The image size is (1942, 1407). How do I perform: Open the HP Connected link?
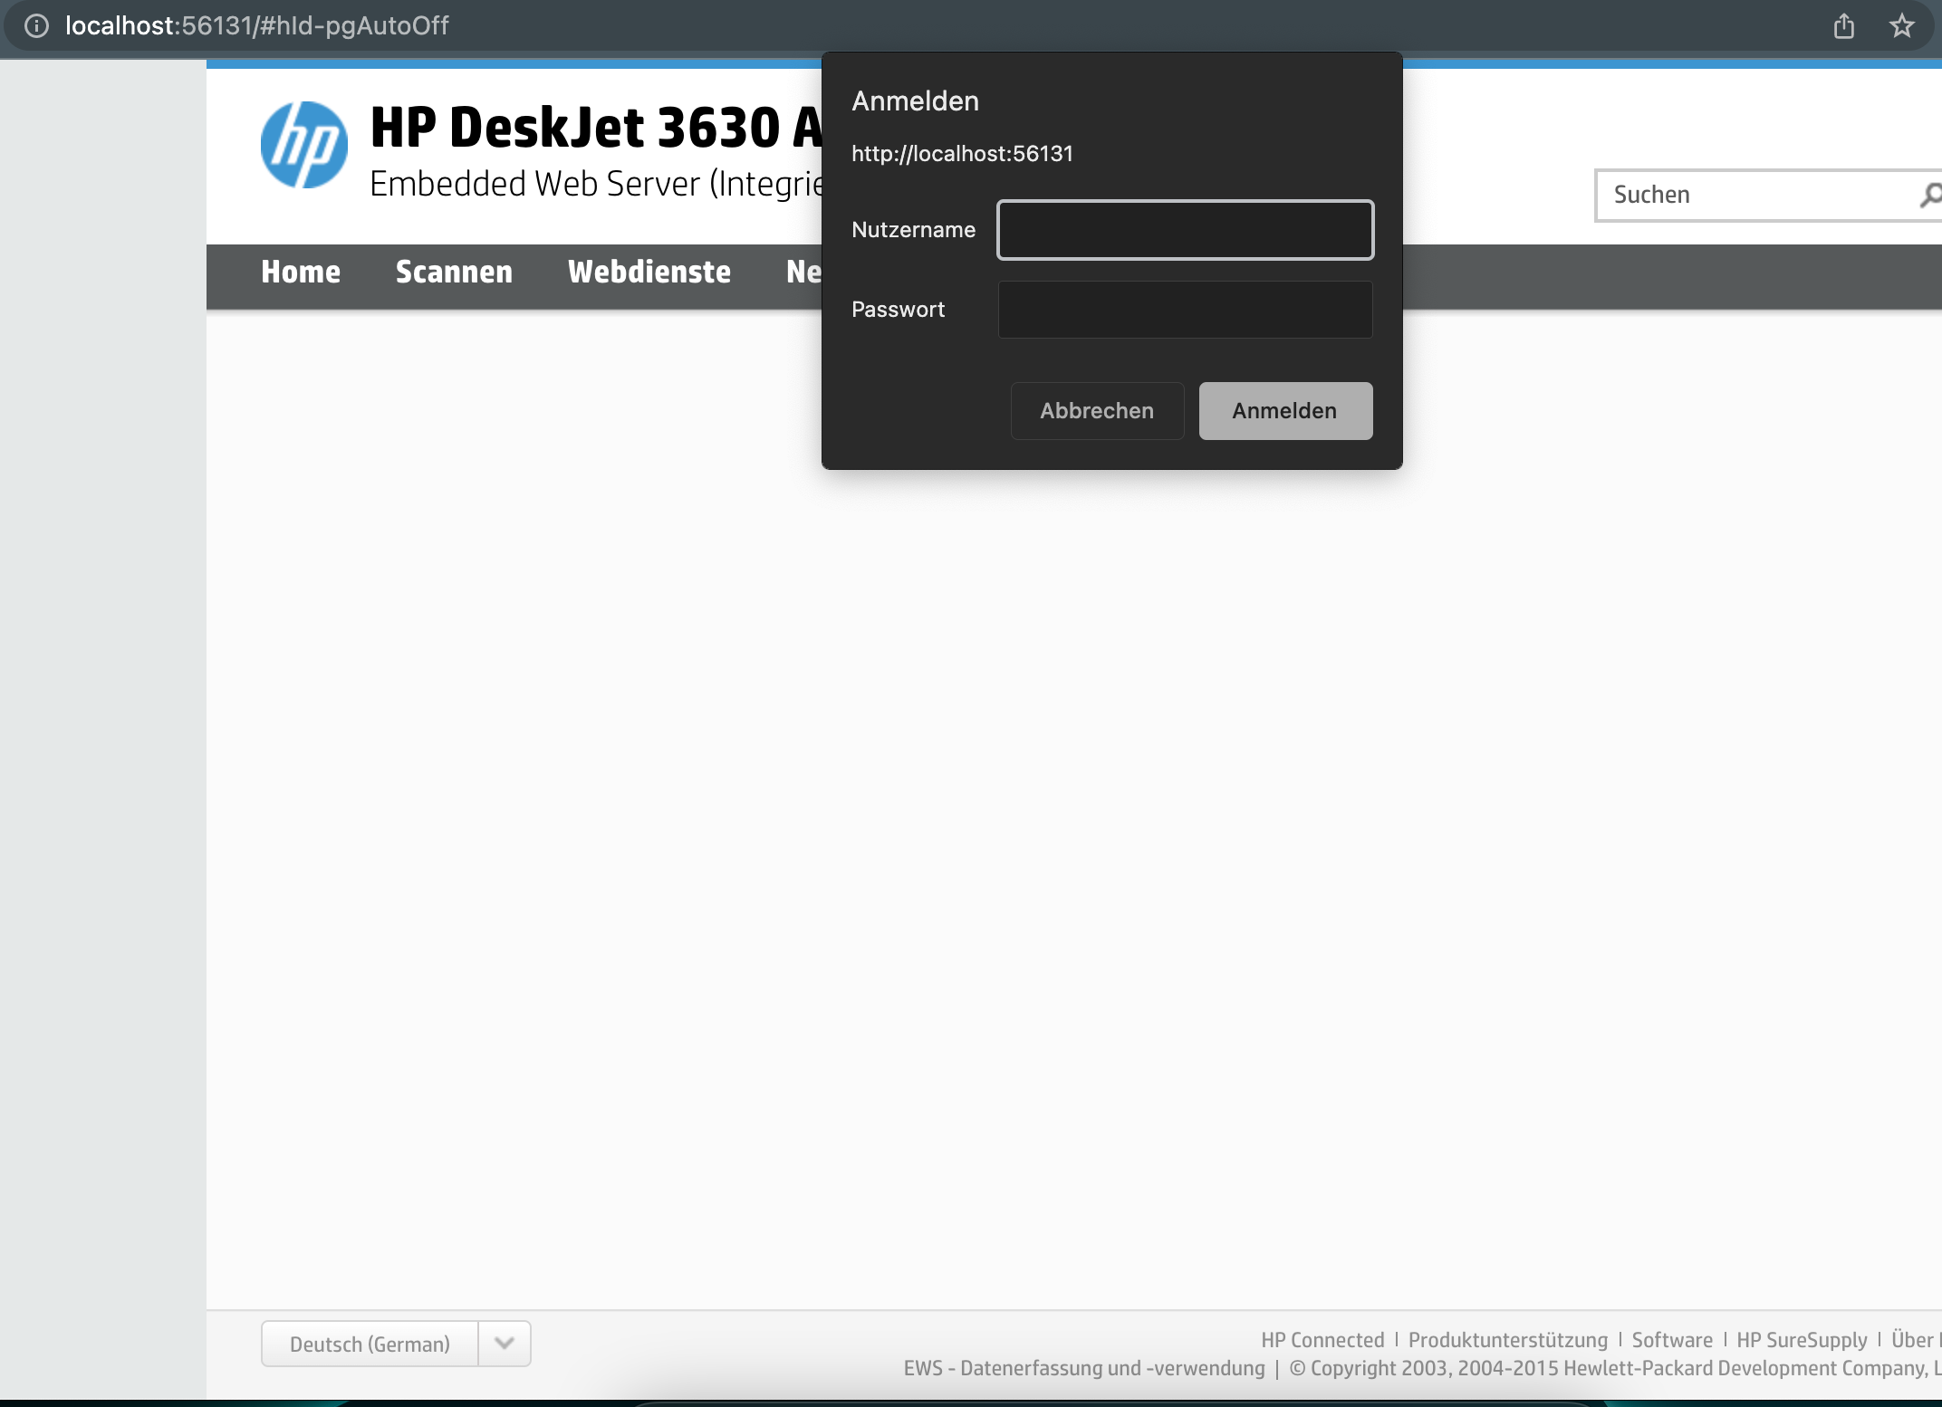click(x=1322, y=1340)
